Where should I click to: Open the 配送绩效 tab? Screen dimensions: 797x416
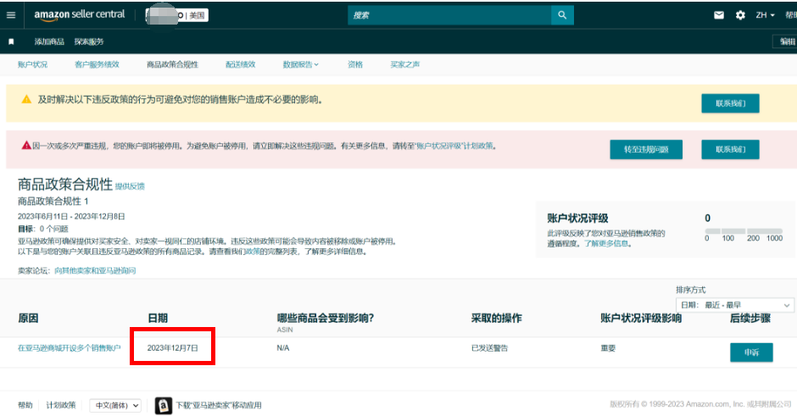coord(241,64)
